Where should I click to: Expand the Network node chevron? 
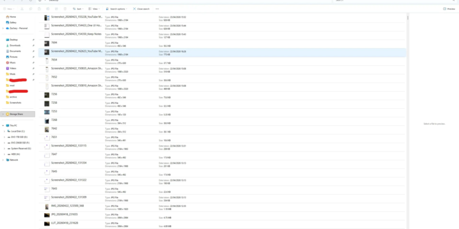pos(3,160)
